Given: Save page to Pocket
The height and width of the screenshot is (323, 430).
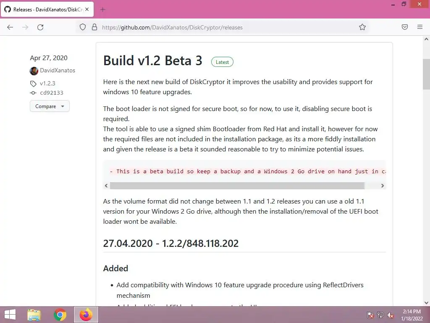Looking at the screenshot, I should pyautogui.click(x=405, y=27).
